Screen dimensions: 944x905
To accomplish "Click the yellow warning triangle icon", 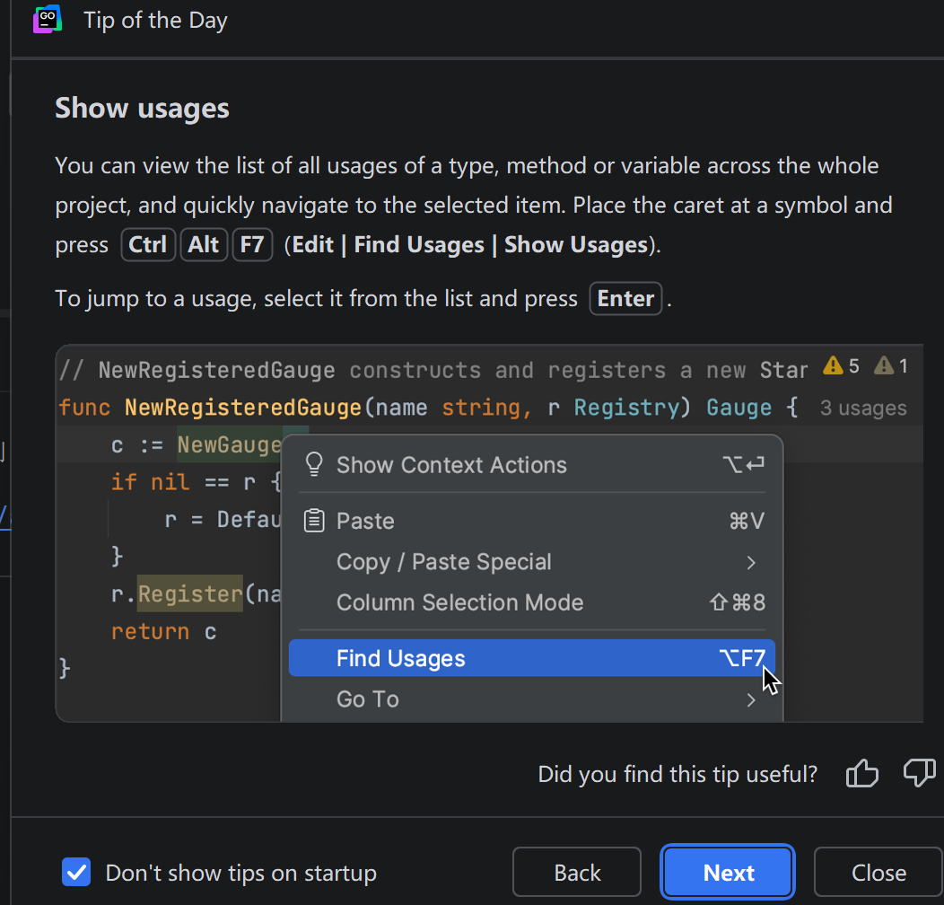I will [x=834, y=365].
